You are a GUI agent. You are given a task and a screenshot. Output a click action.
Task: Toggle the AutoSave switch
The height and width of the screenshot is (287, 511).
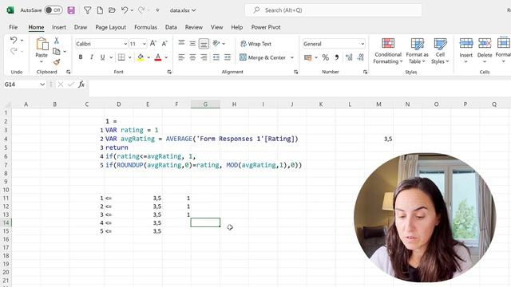(53, 10)
